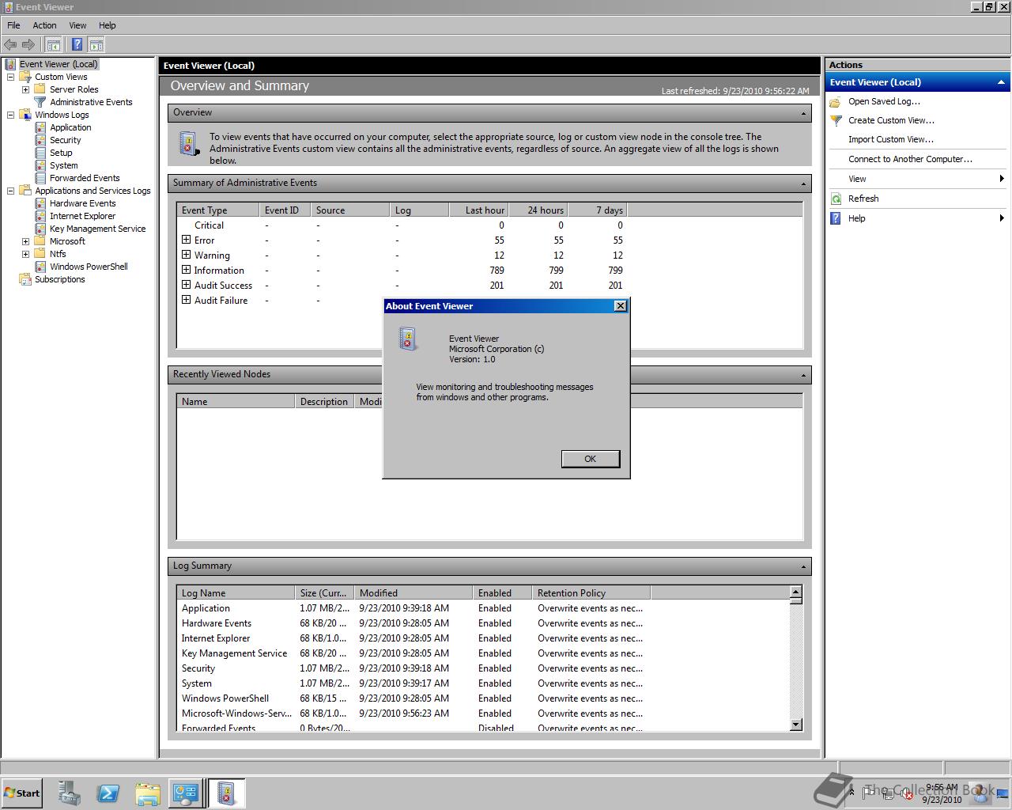Expand the Audit Failure row
This screenshot has height=810, width=1012.
coord(186,300)
